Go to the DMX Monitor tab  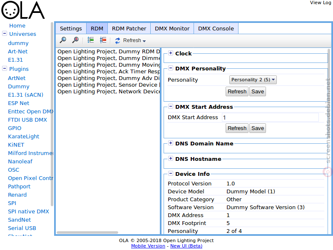[172, 28]
